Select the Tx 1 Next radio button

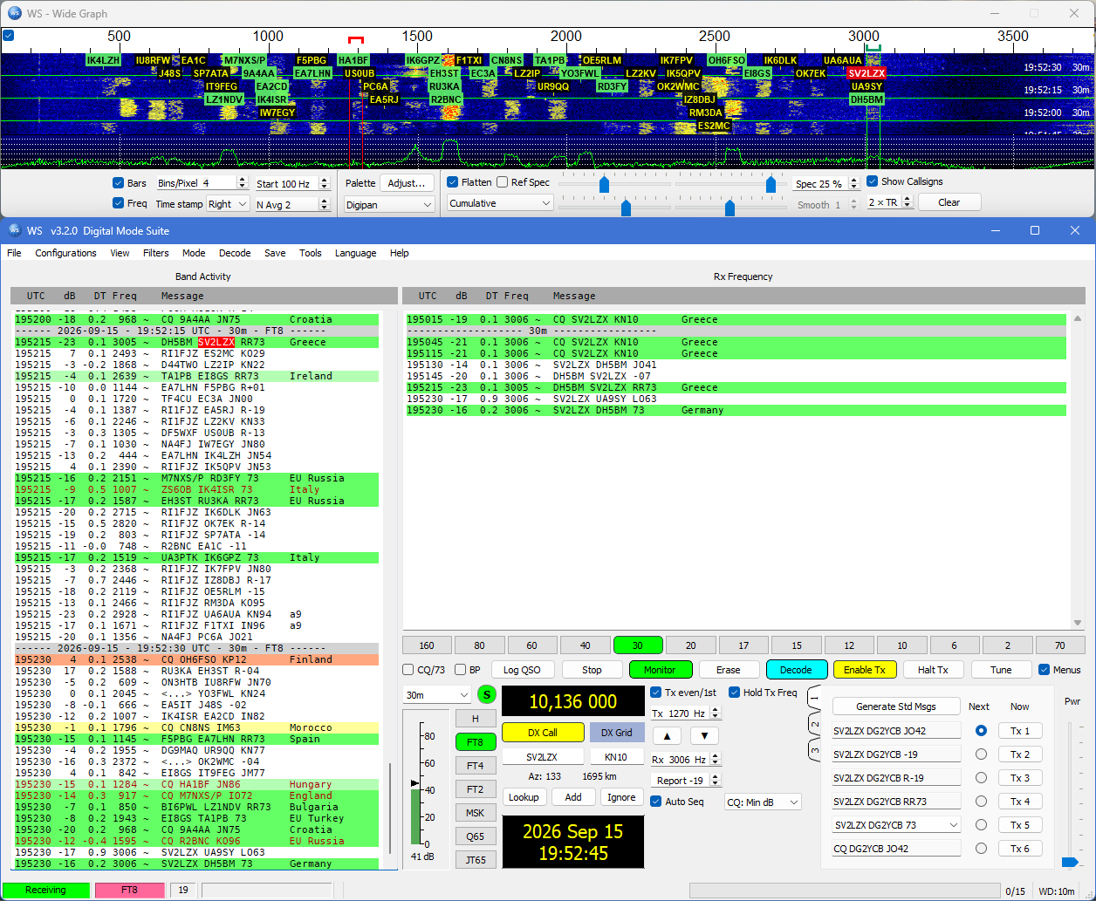[981, 731]
